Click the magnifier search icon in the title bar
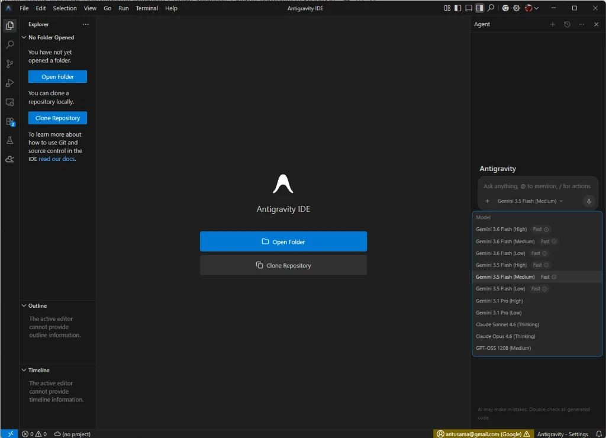 point(491,8)
